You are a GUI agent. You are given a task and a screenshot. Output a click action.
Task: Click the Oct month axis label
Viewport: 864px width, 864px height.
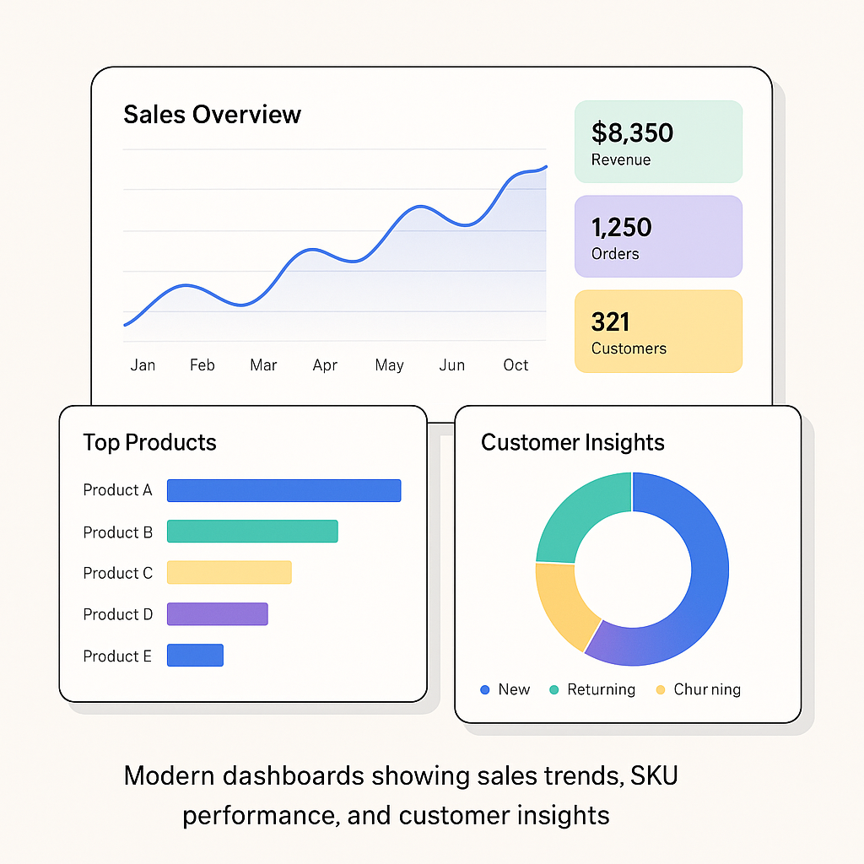coord(516,365)
